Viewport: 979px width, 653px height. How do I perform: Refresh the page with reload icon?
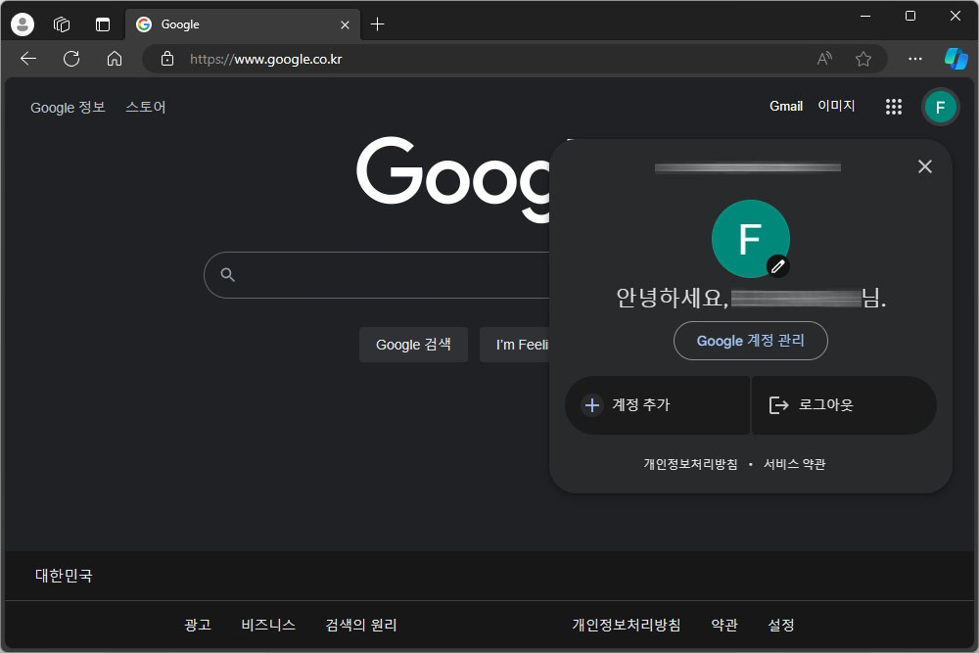point(71,59)
